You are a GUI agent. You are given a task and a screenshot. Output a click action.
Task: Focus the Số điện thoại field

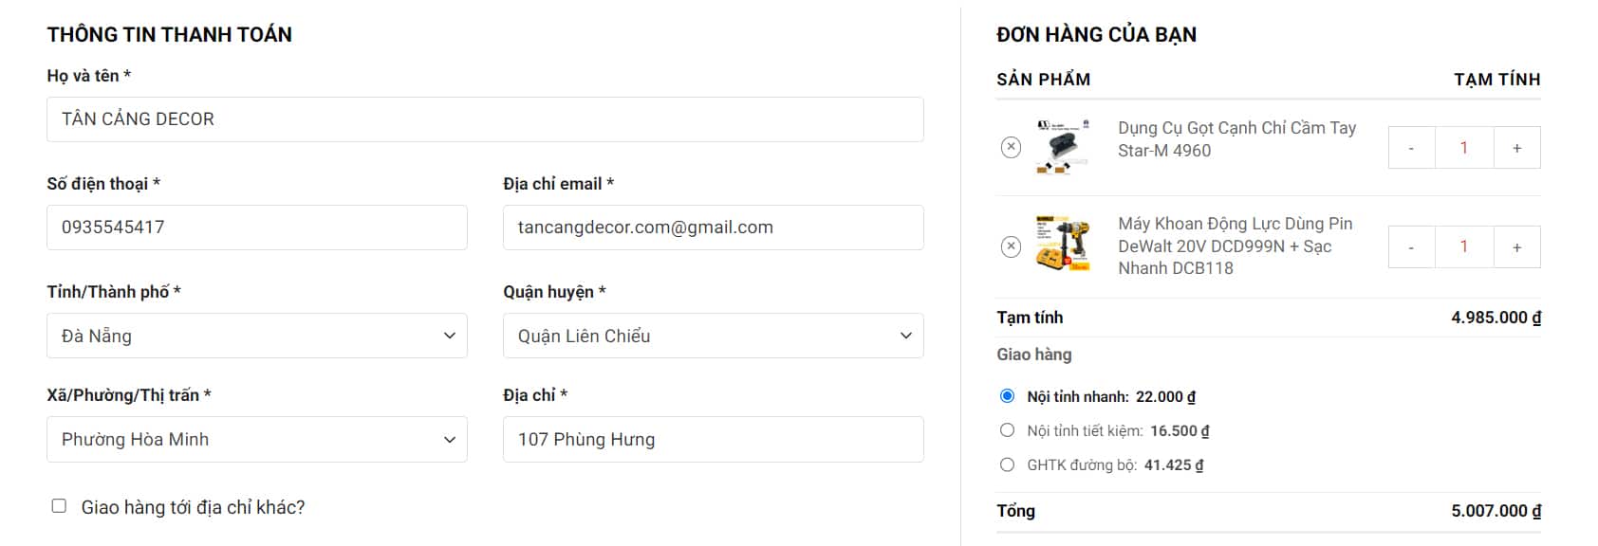256,227
